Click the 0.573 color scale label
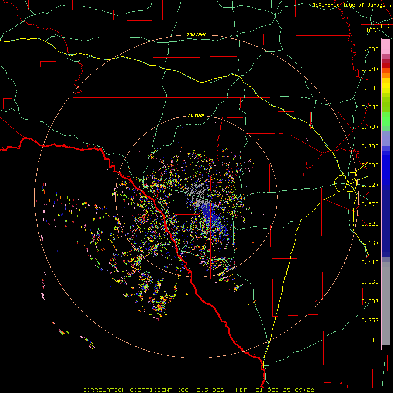The width and height of the screenshot is (393, 393). click(x=370, y=204)
